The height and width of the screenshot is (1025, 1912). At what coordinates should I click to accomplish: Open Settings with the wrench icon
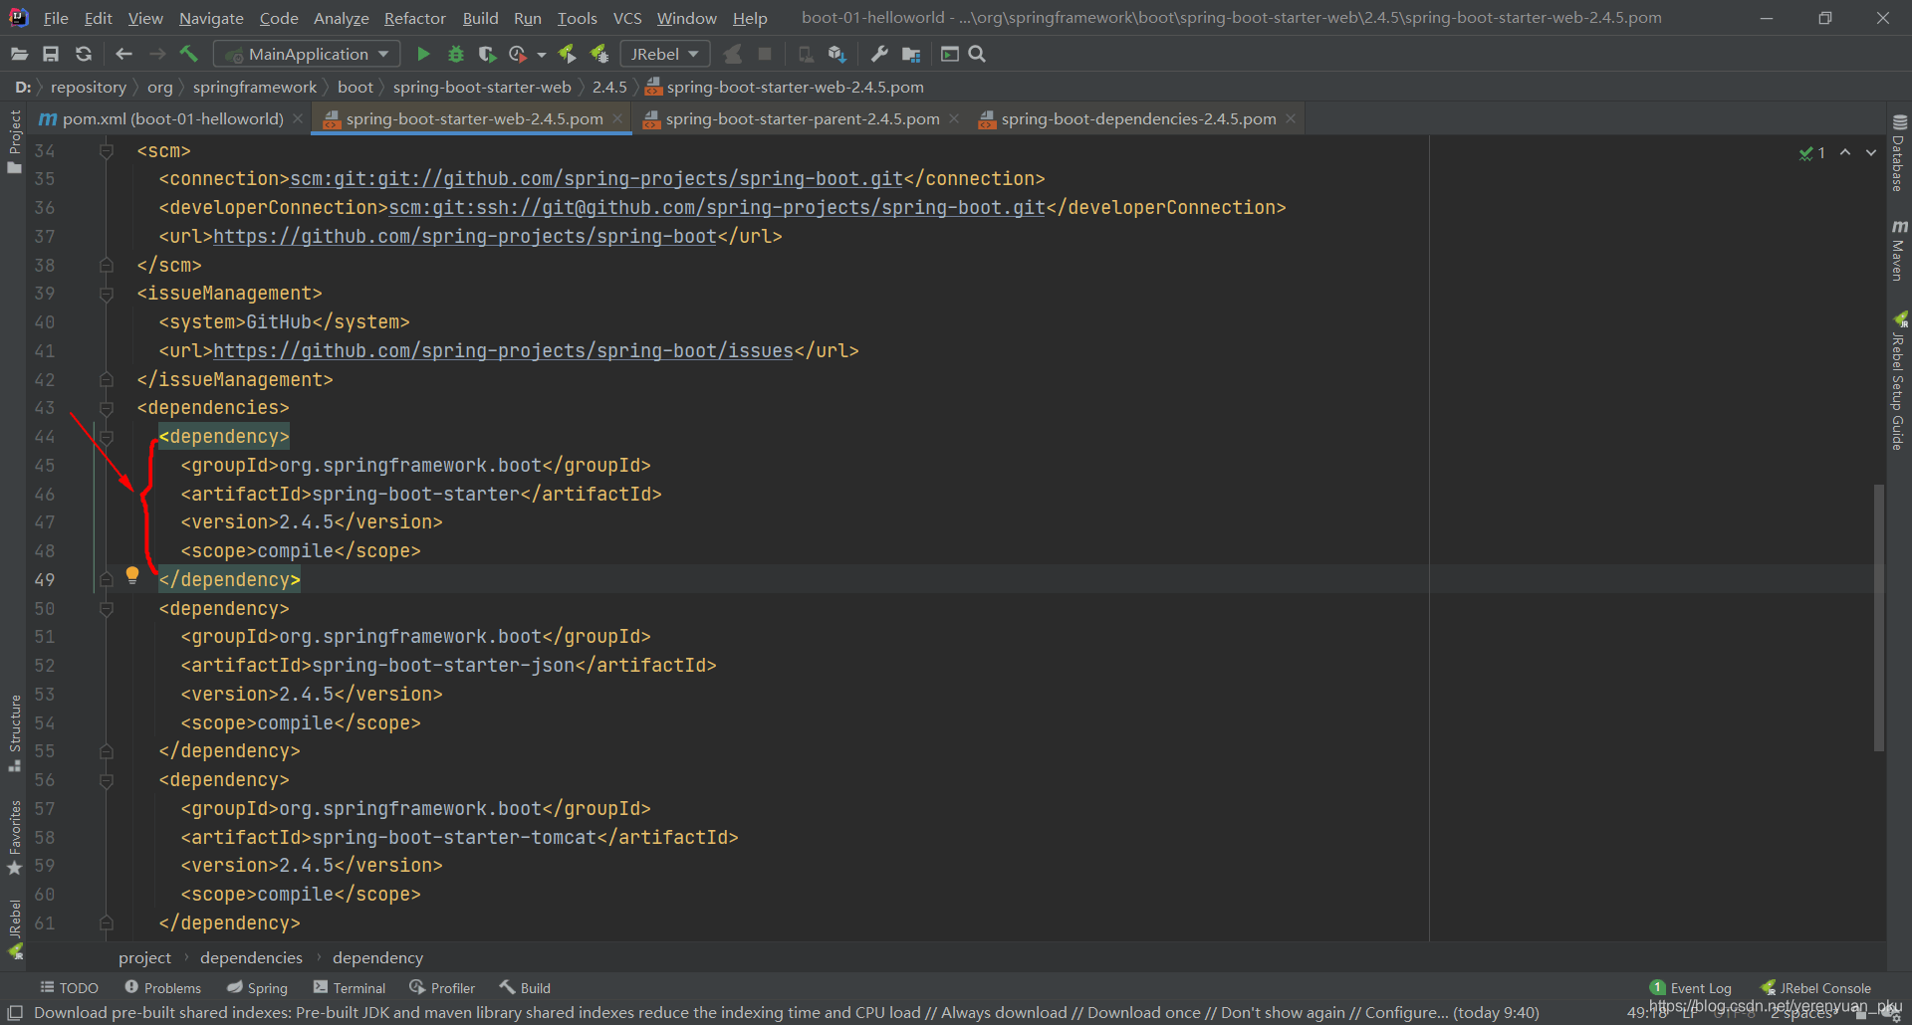878,54
